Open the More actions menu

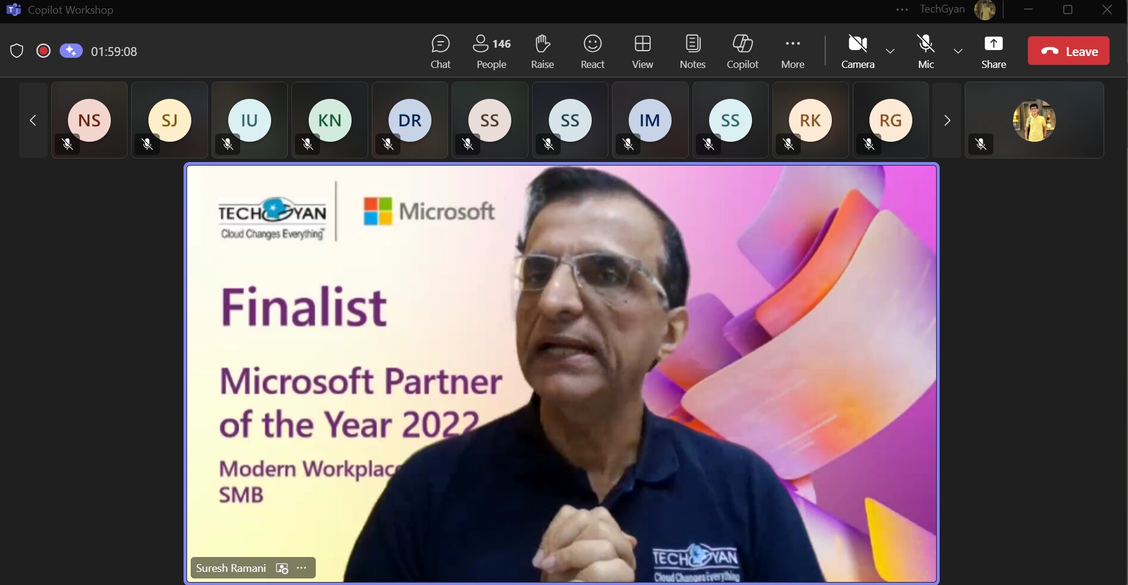(793, 51)
